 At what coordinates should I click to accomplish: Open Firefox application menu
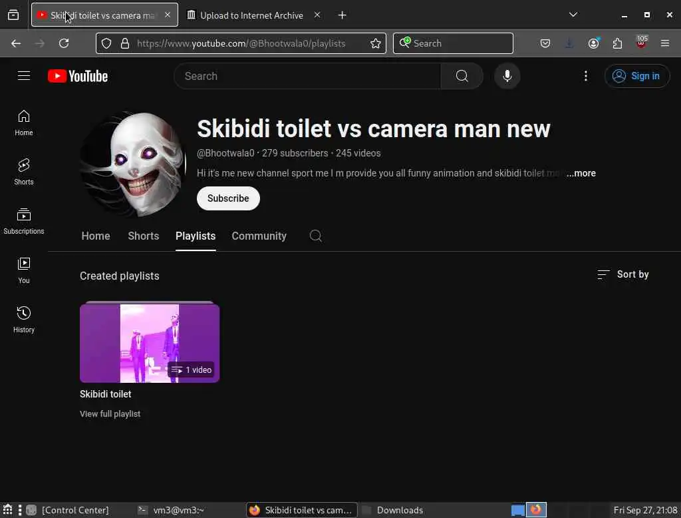coord(664,43)
